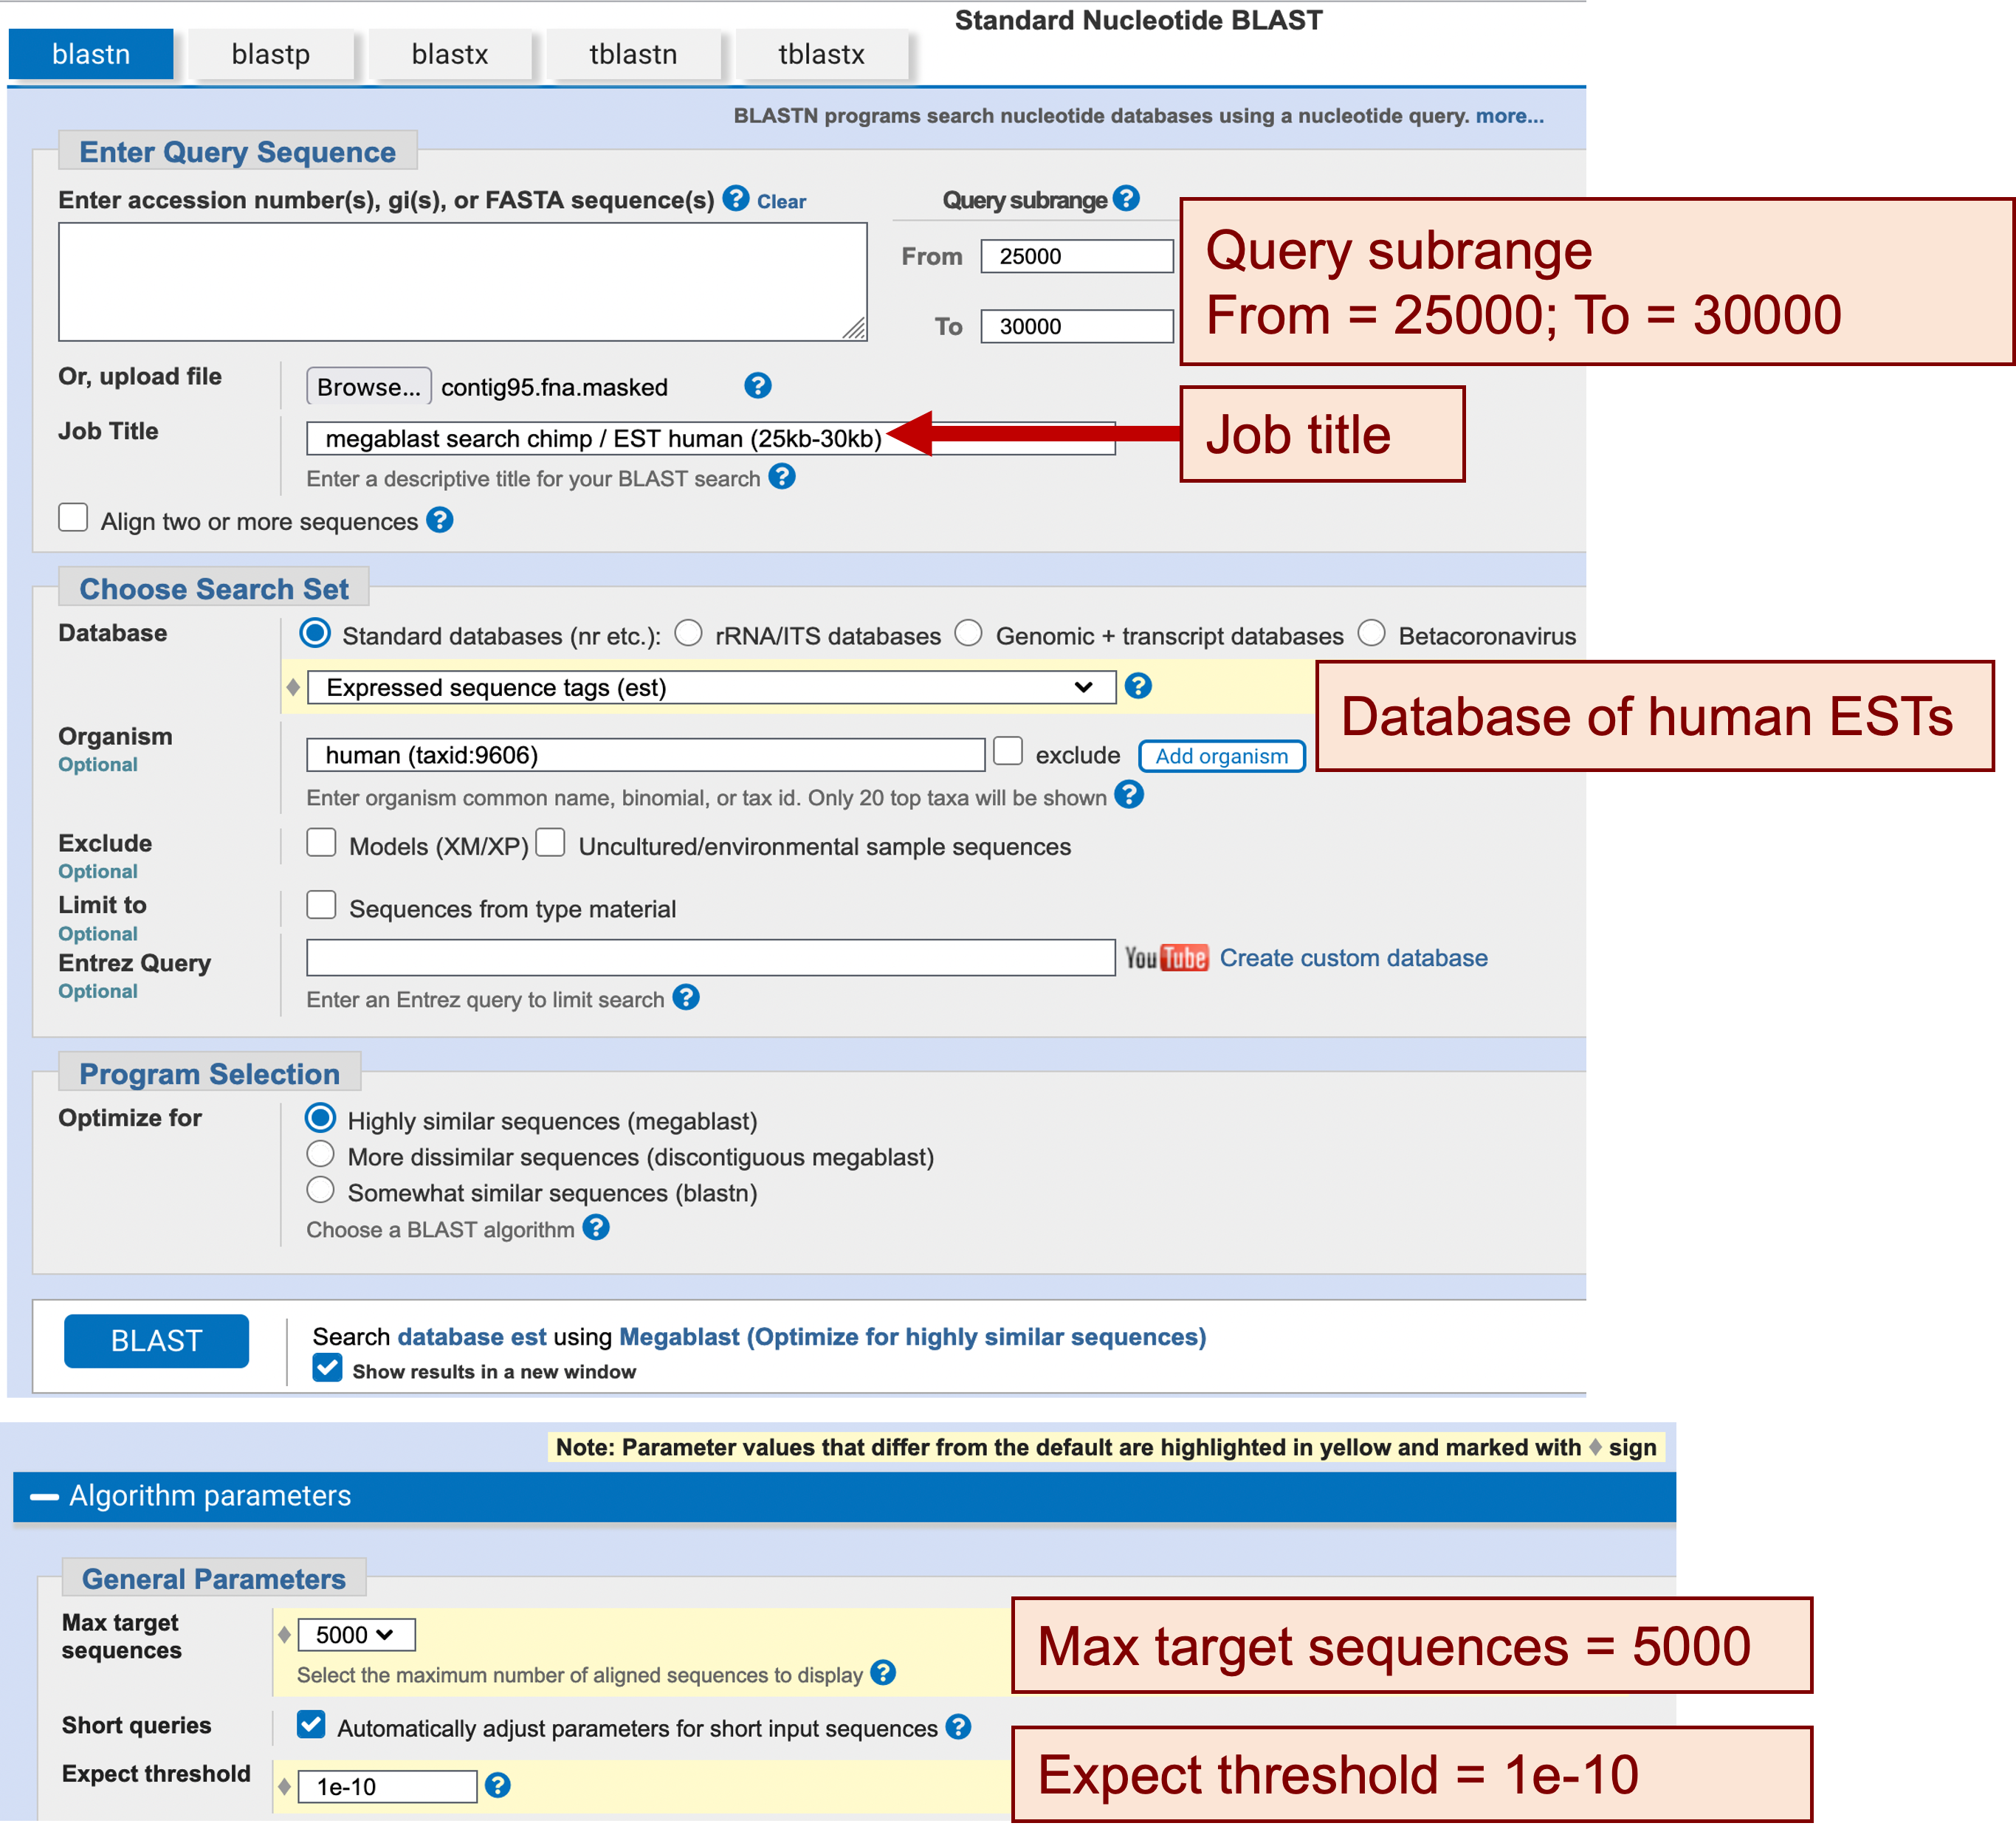
Task: Check the organism exclude checkbox
Action: [x=1008, y=751]
